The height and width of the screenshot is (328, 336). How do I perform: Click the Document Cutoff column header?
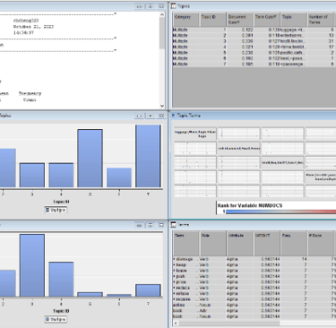(x=240, y=20)
